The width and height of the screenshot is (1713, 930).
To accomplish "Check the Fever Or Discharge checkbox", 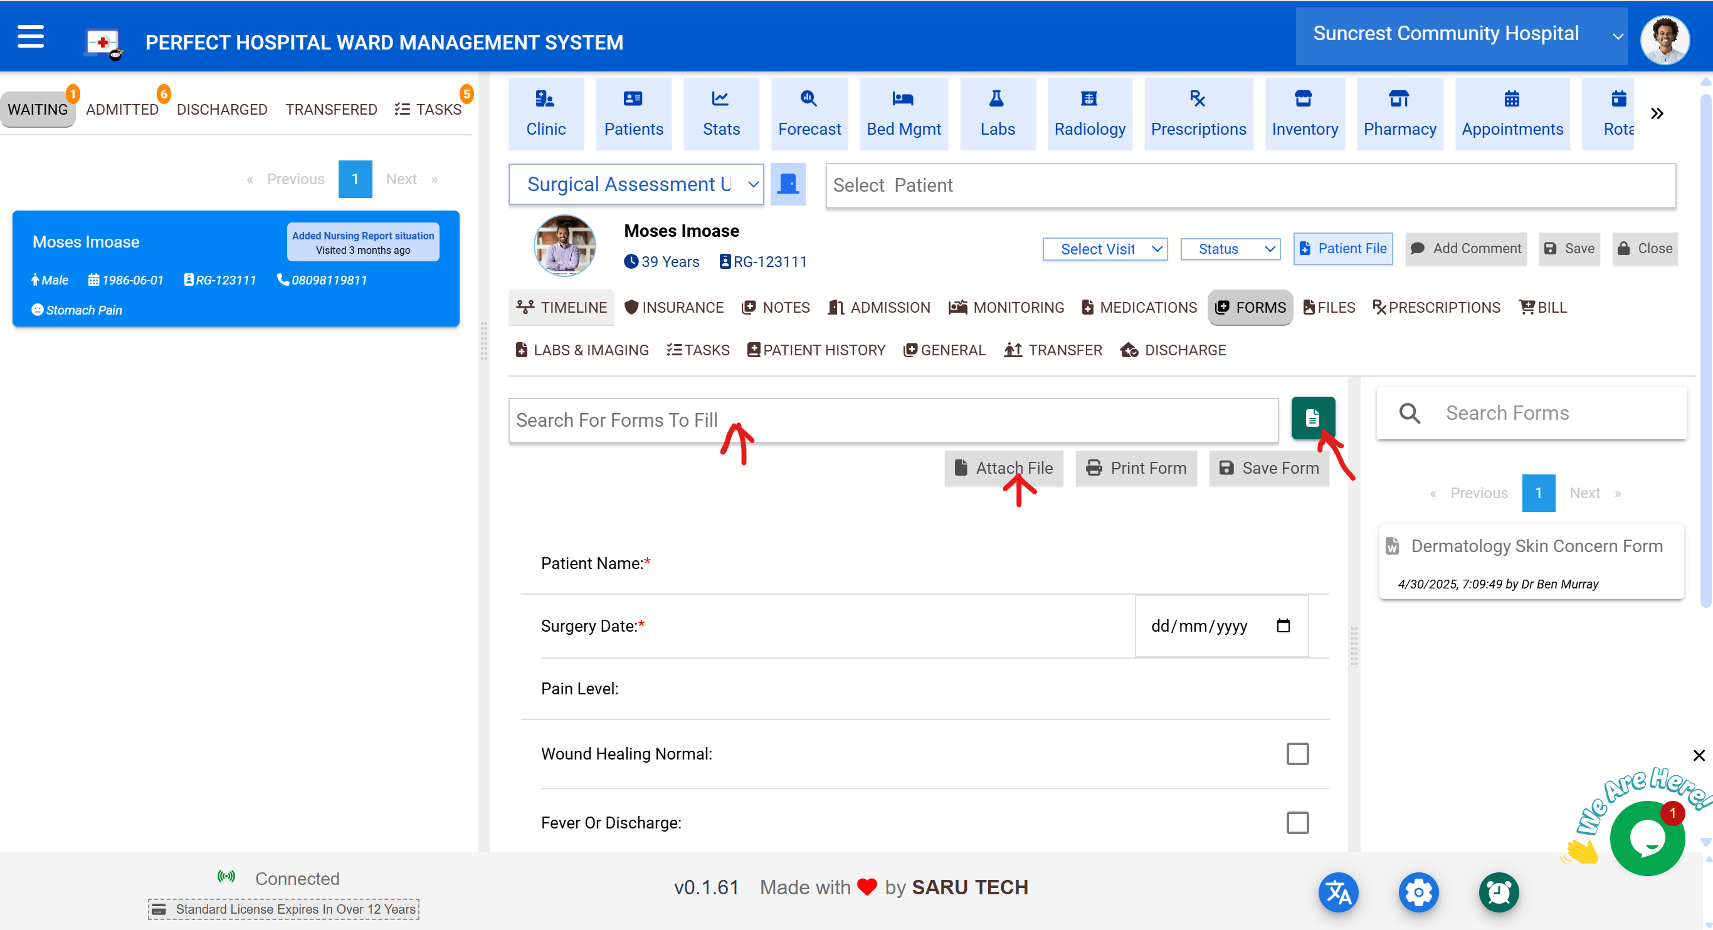I will [x=1297, y=823].
